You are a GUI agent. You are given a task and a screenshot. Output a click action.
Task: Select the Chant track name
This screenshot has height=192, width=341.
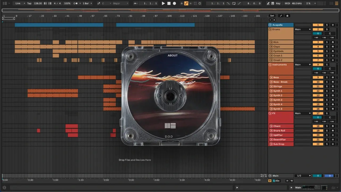277,126
